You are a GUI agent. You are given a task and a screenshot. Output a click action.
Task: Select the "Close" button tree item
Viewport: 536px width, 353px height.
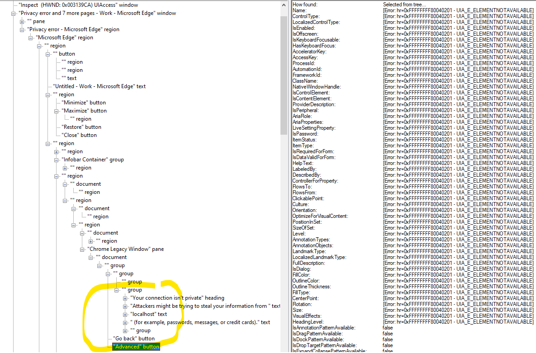[79, 136]
